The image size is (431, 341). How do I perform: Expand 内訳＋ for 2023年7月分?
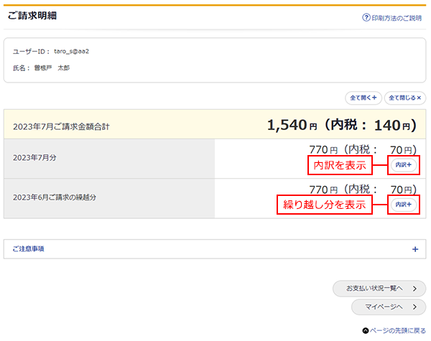tap(403, 165)
